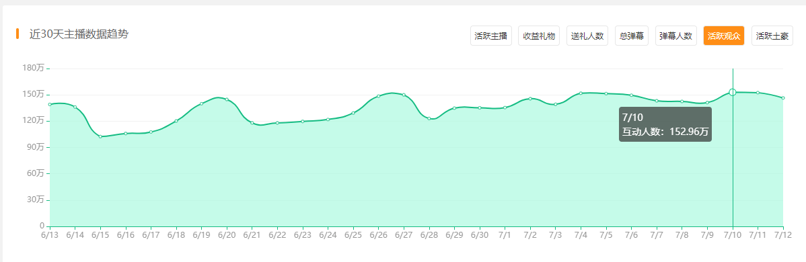
Task: Select the 弹幕人数 filter button
Action: [676, 36]
